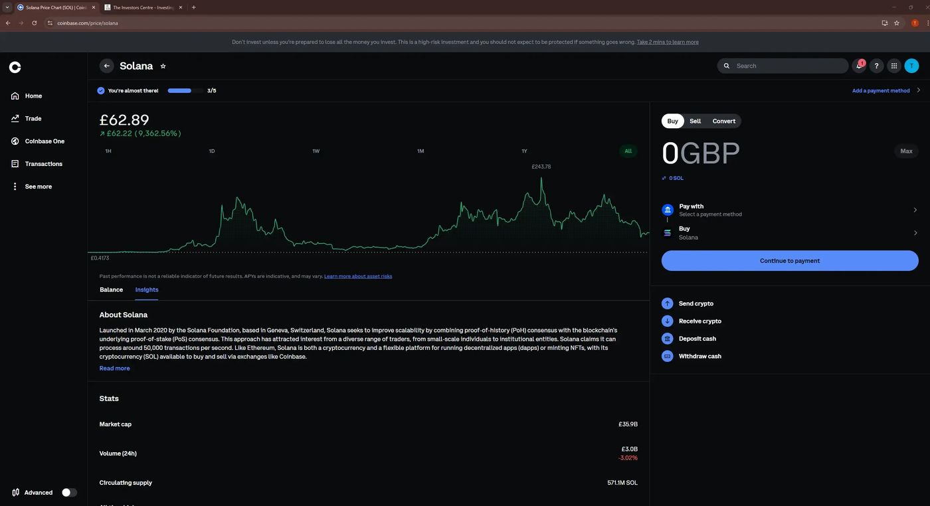
Task: Reload the page in the browser
Action: click(x=35, y=23)
